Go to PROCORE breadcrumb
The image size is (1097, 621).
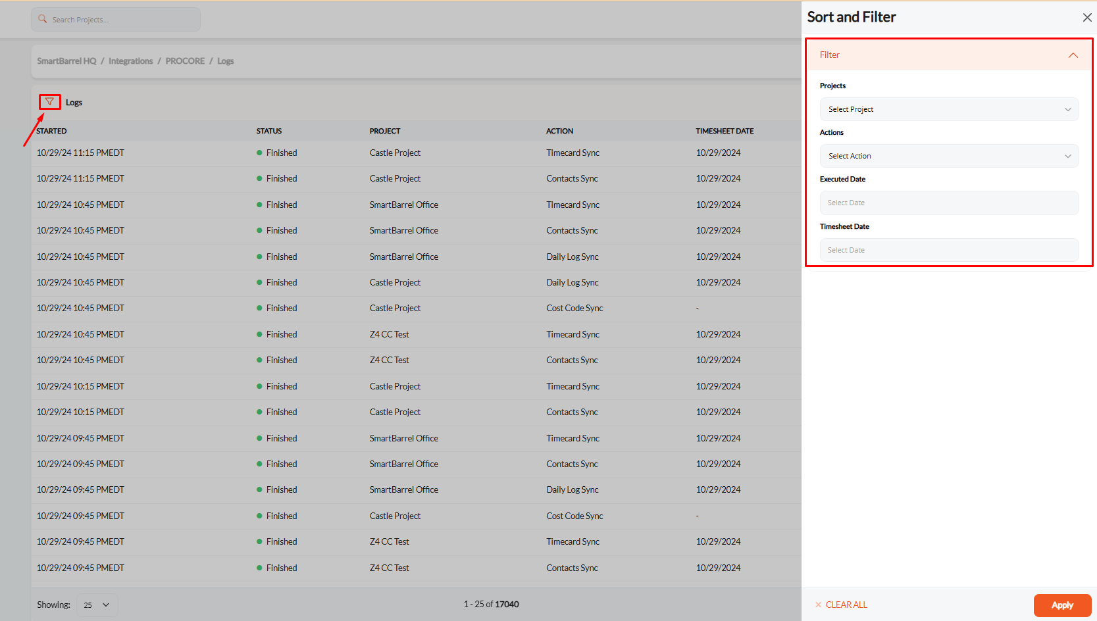pyautogui.click(x=185, y=61)
